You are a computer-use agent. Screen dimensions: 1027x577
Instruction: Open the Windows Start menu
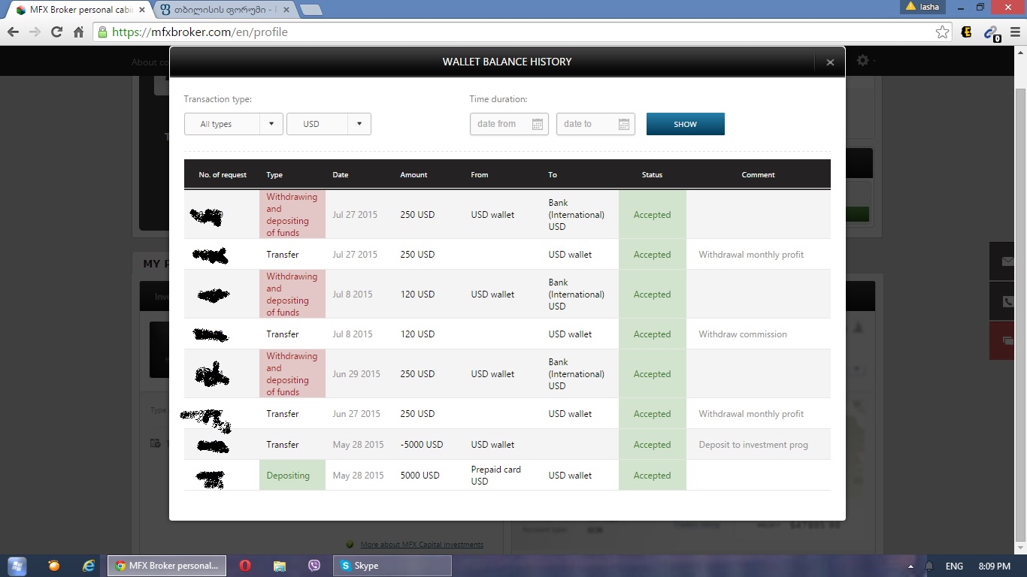(x=16, y=566)
